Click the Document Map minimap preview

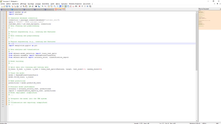[x=210, y=20]
